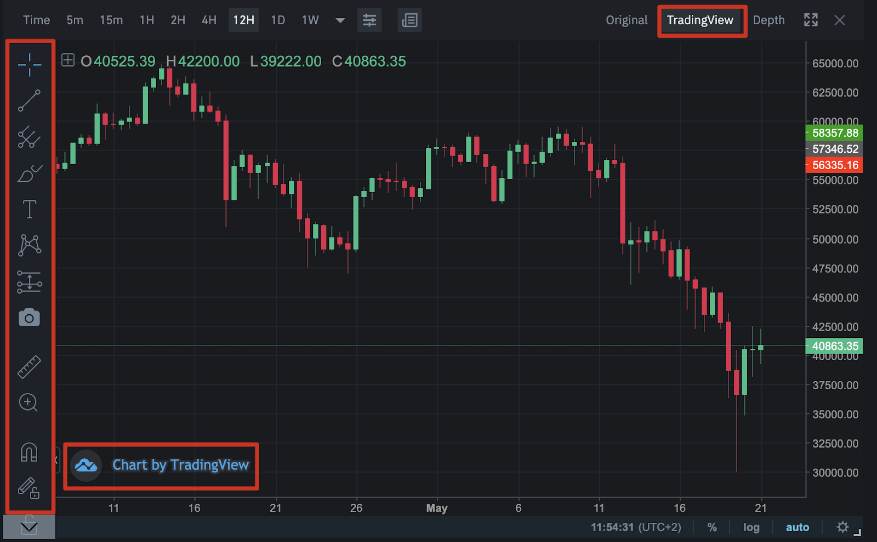Screen dimensions: 877x542
Task: Open the Depth chart view
Action: coord(768,20)
